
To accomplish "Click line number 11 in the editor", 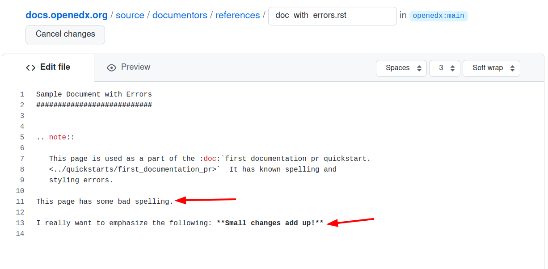I will coord(20,201).
